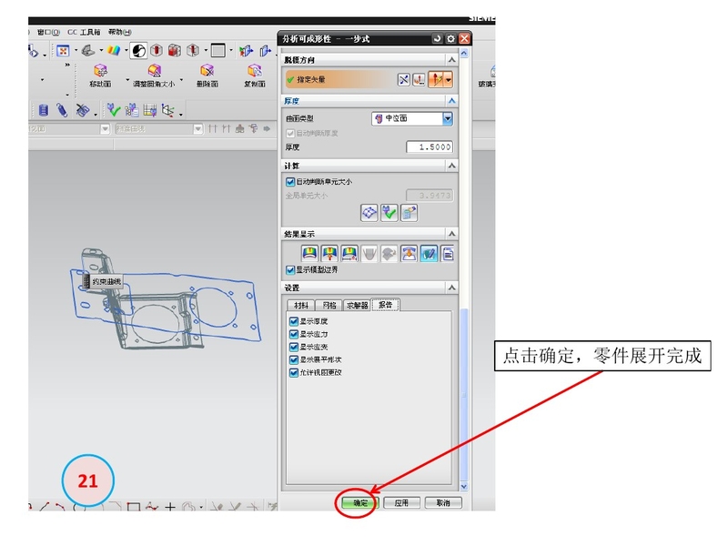Click the 应用 button
The width and height of the screenshot is (728, 546).
pos(401,503)
